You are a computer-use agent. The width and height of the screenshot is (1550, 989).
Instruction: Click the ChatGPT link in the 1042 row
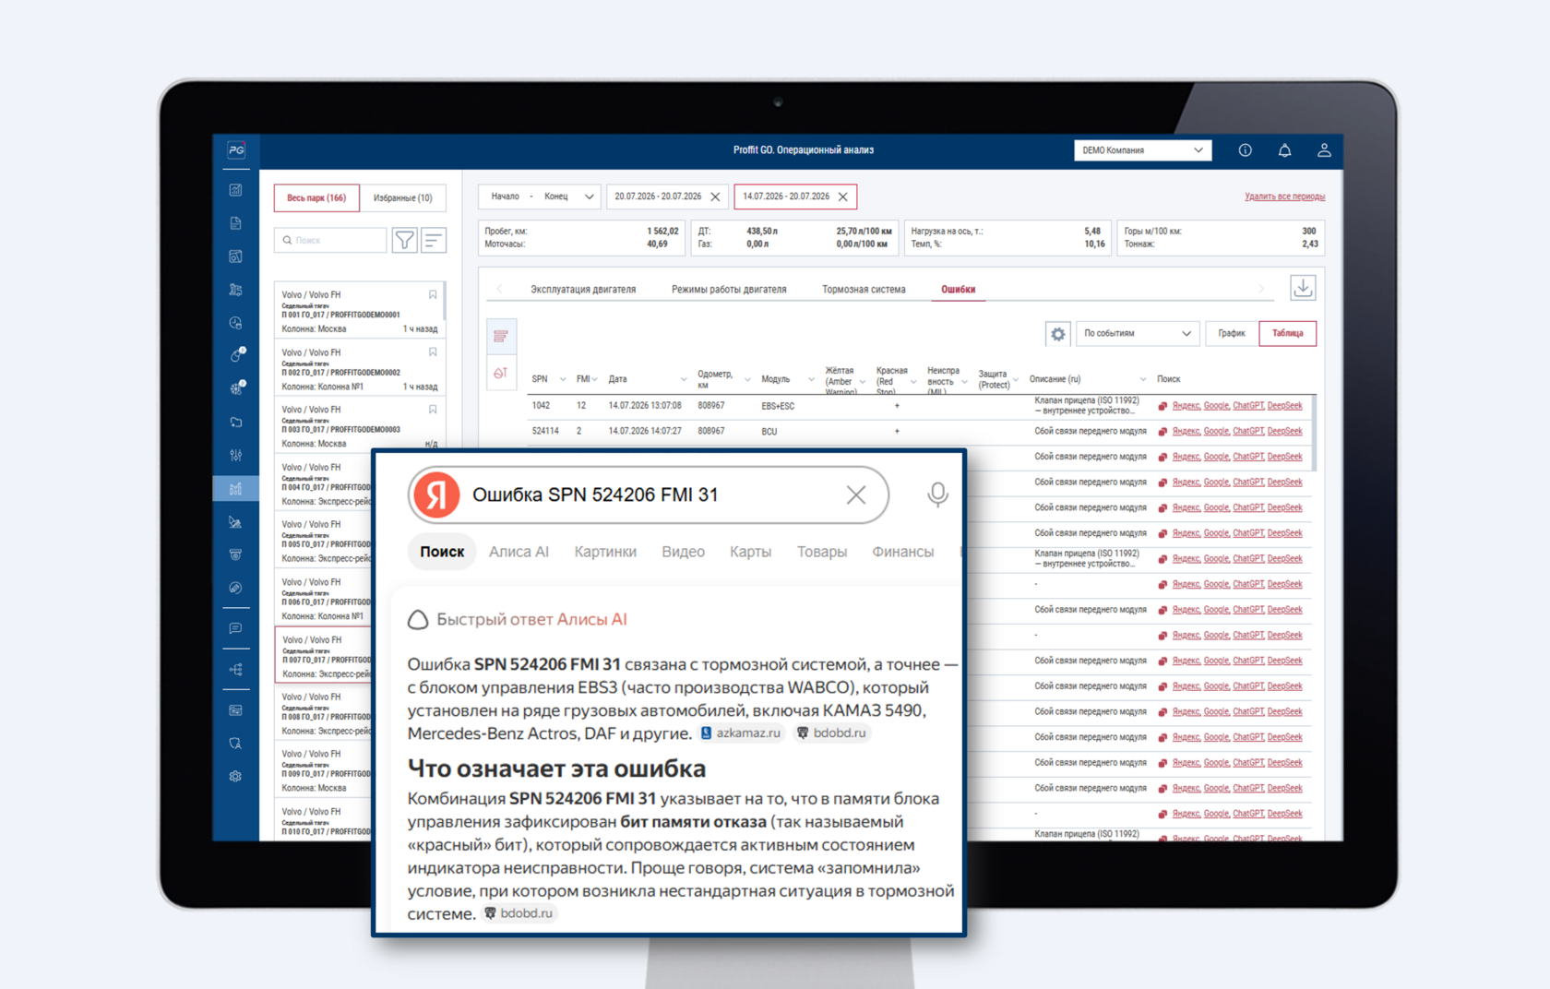(1248, 406)
